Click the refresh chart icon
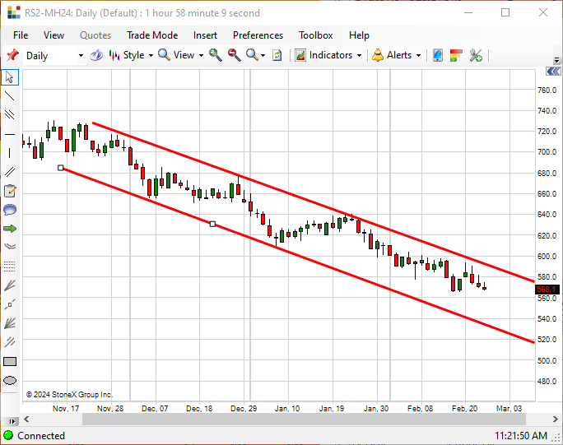The width and height of the screenshot is (563, 445). [277, 55]
